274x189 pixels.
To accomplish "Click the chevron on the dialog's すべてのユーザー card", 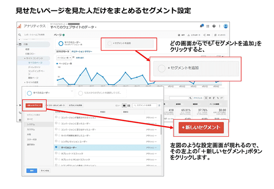I will point(72,91).
